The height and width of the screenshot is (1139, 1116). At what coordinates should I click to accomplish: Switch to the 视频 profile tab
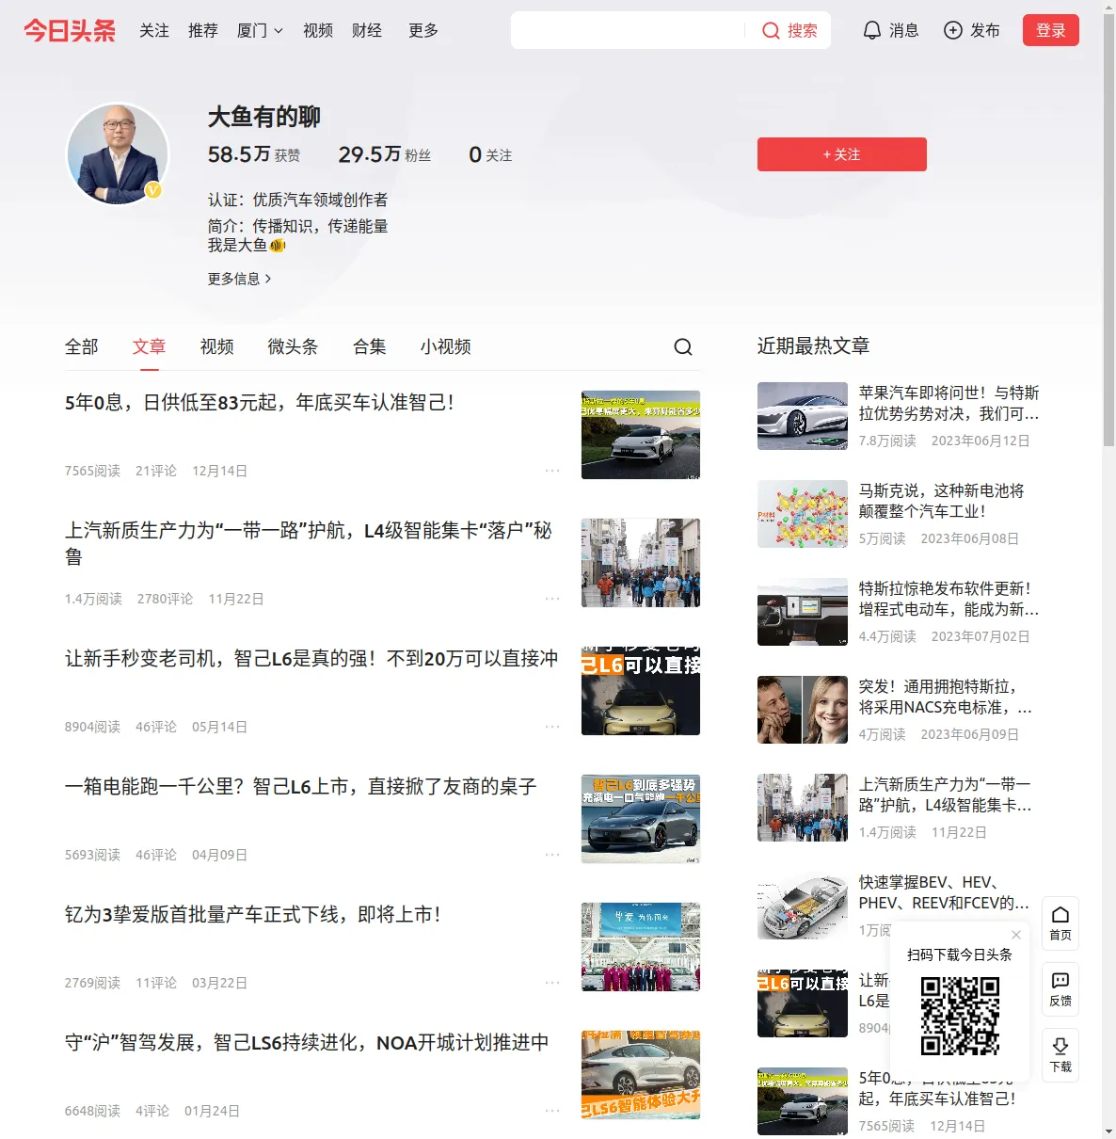[217, 346]
